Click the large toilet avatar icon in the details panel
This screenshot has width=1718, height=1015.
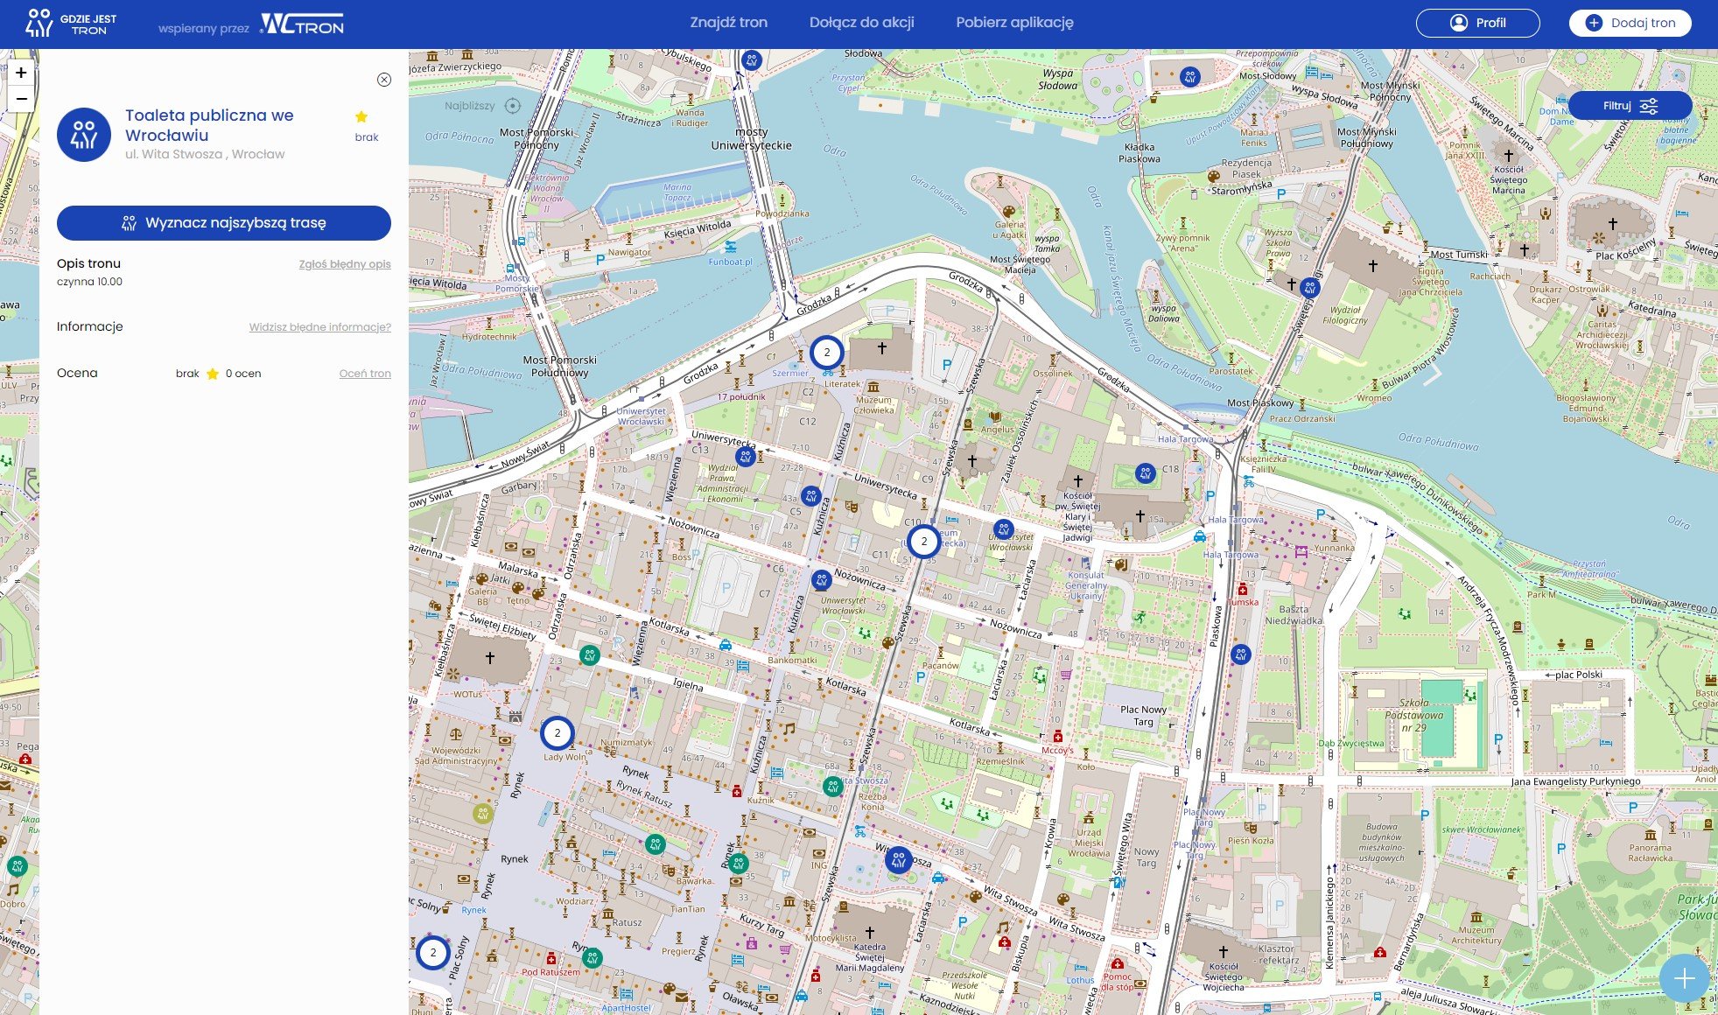(x=84, y=135)
